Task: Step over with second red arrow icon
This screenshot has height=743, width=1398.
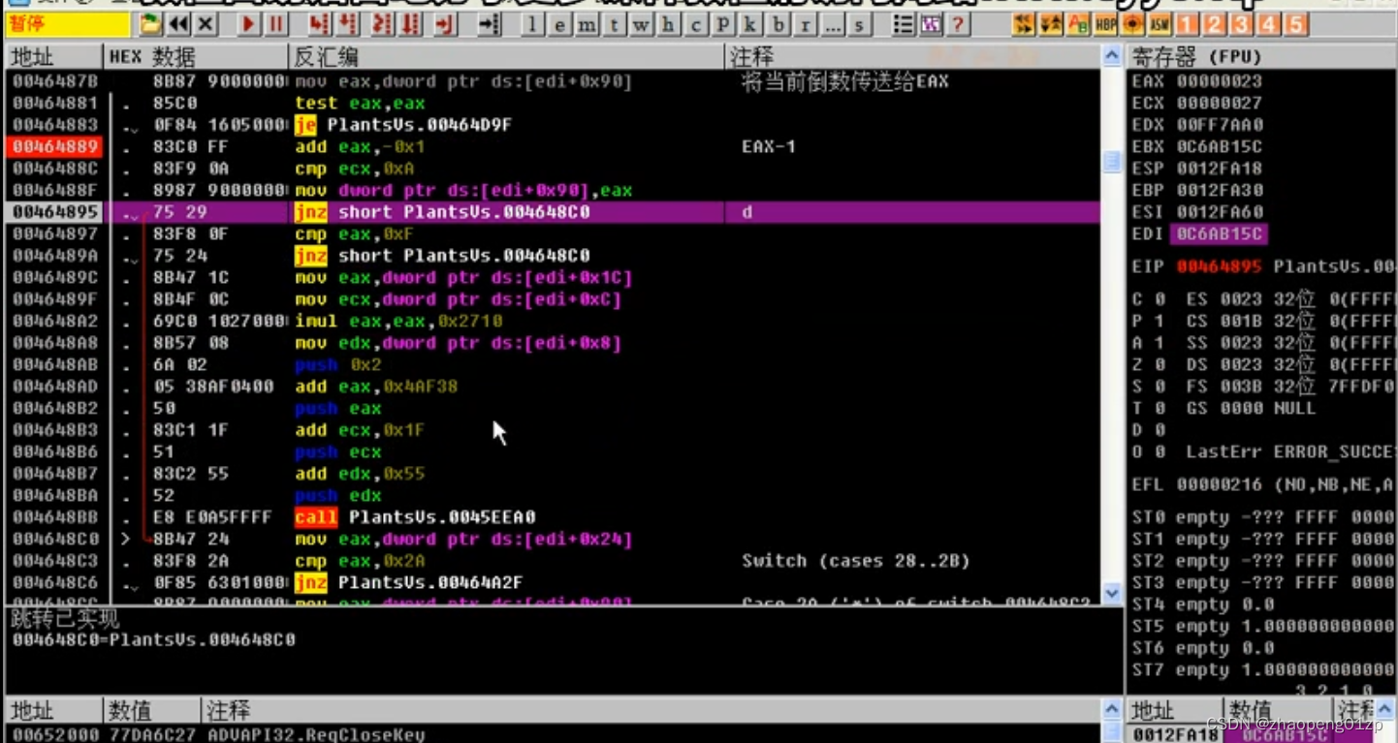Action: tap(347, 24)
